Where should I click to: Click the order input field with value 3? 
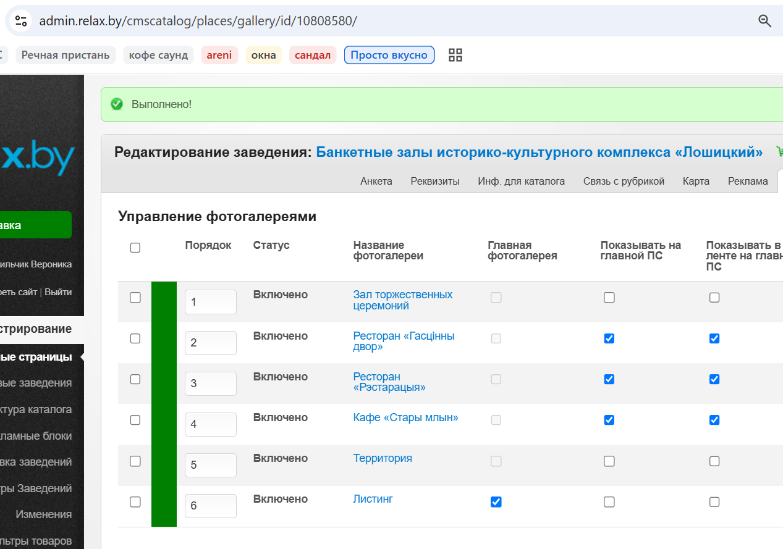pos(211,383)
